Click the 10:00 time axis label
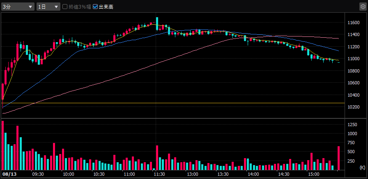Image resolution: width=368 pixels, height=179 pixels. point(69,174)
